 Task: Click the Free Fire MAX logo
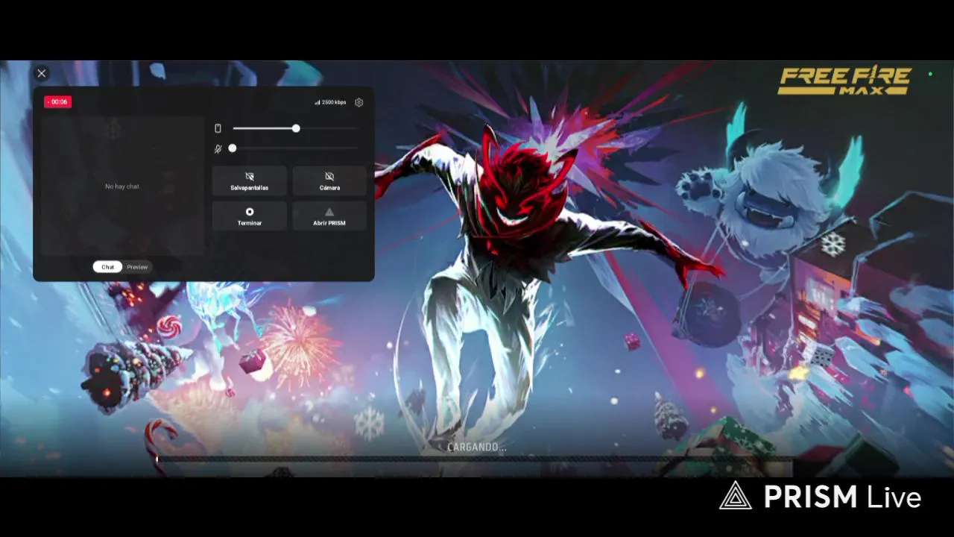[x=844, y=81]
